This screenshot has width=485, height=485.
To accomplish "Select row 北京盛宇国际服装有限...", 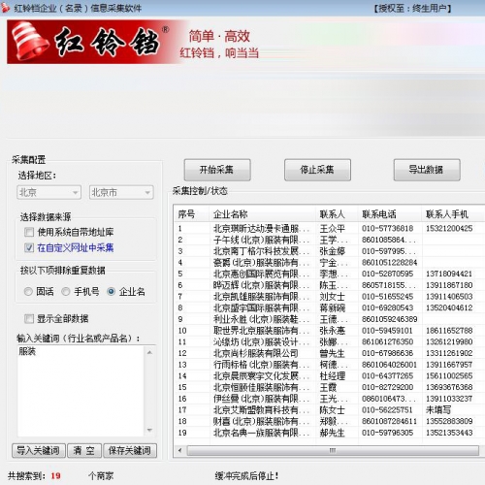I will point(329,307).
